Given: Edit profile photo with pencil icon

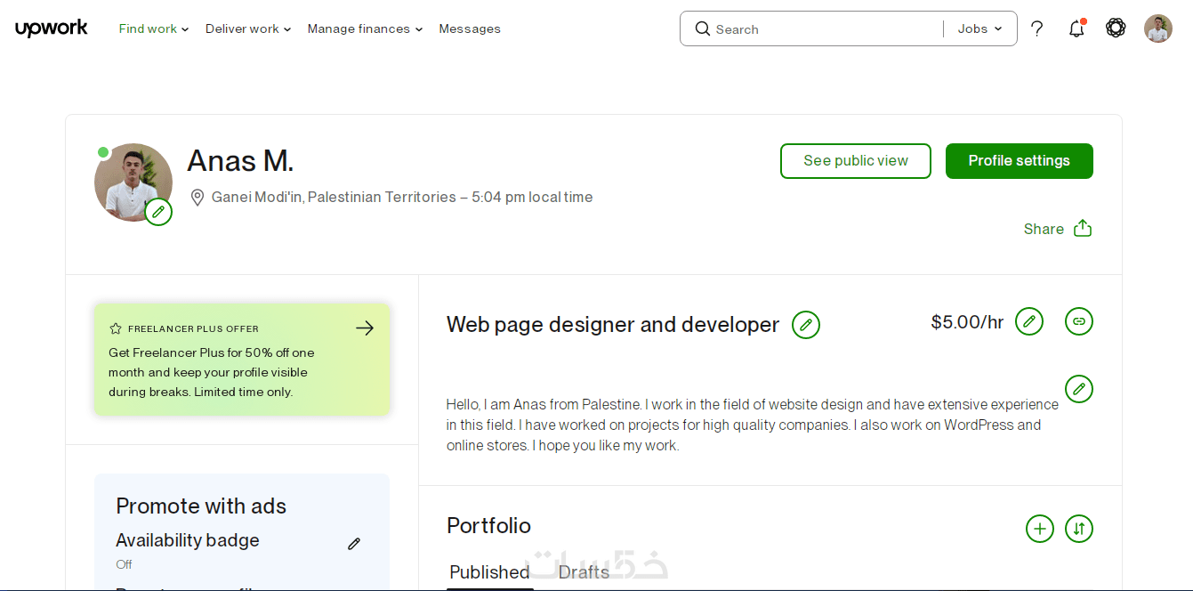Looking at the screenshot, I should (x=158, y=212).
